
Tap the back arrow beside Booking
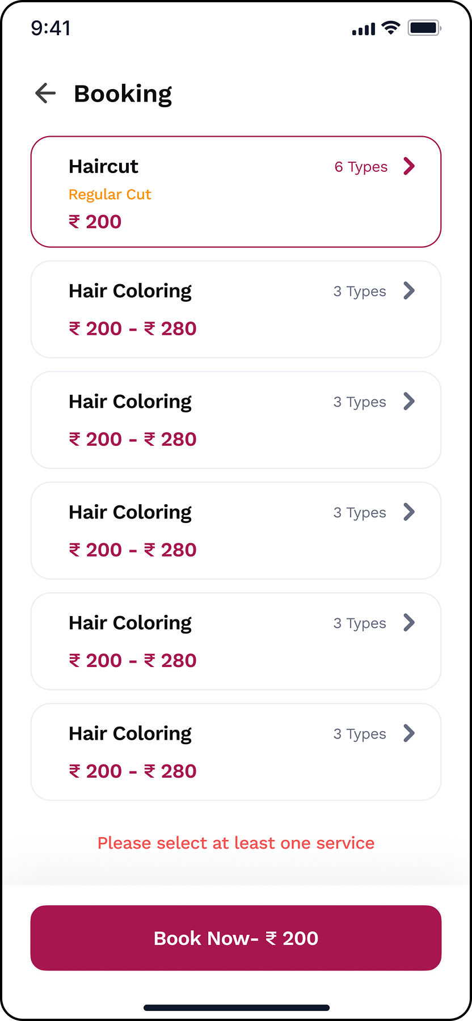[45, 93]
